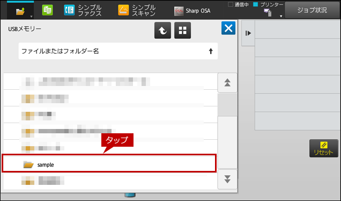
Task: Click the プリンター status indicator
Action: [269, 4]
